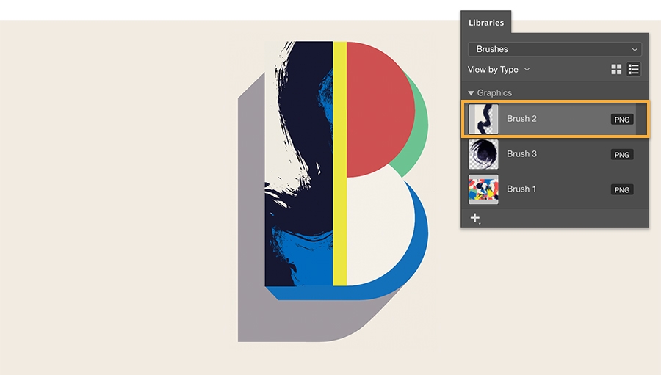
Task: Click the yellow stripe in artwork
Action: pos(340,164)
